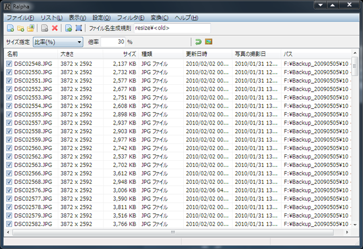
Task: Uncheck the DSC02582.JPG checkbox
Action: [x=9, y=224]
